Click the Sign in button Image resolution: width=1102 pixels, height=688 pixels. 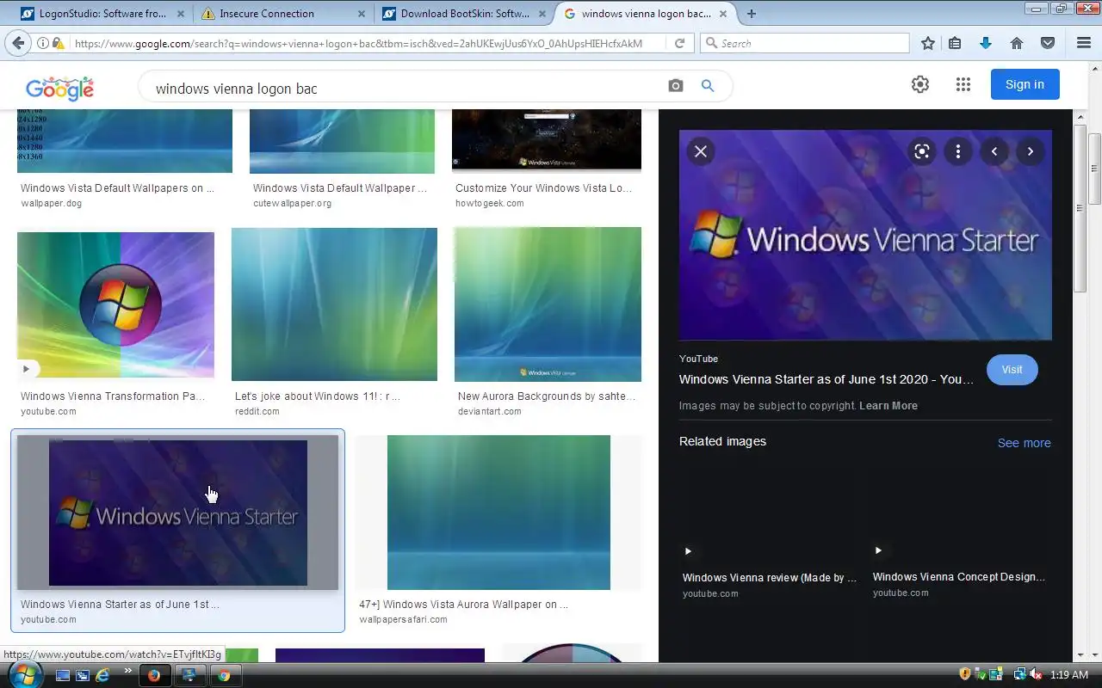[1025, 84]
